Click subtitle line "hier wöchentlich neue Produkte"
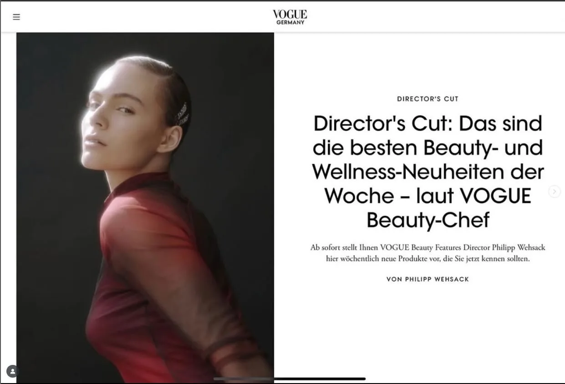Screen dimensions: 565x384 click(x=428, y=259)
